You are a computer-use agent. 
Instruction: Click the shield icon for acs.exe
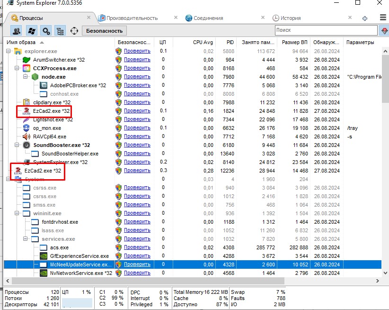tap(118, 247)
